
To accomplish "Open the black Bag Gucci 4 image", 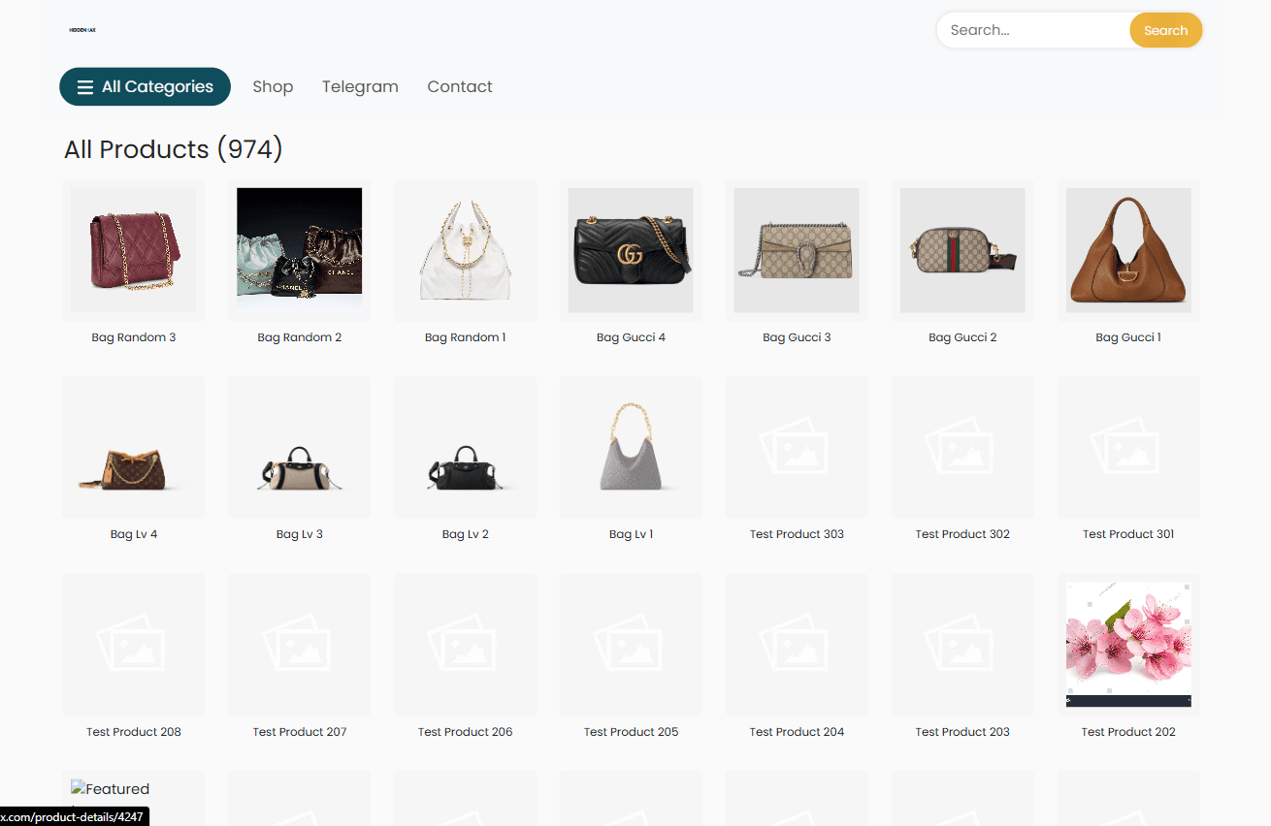I will pos(631,250).
